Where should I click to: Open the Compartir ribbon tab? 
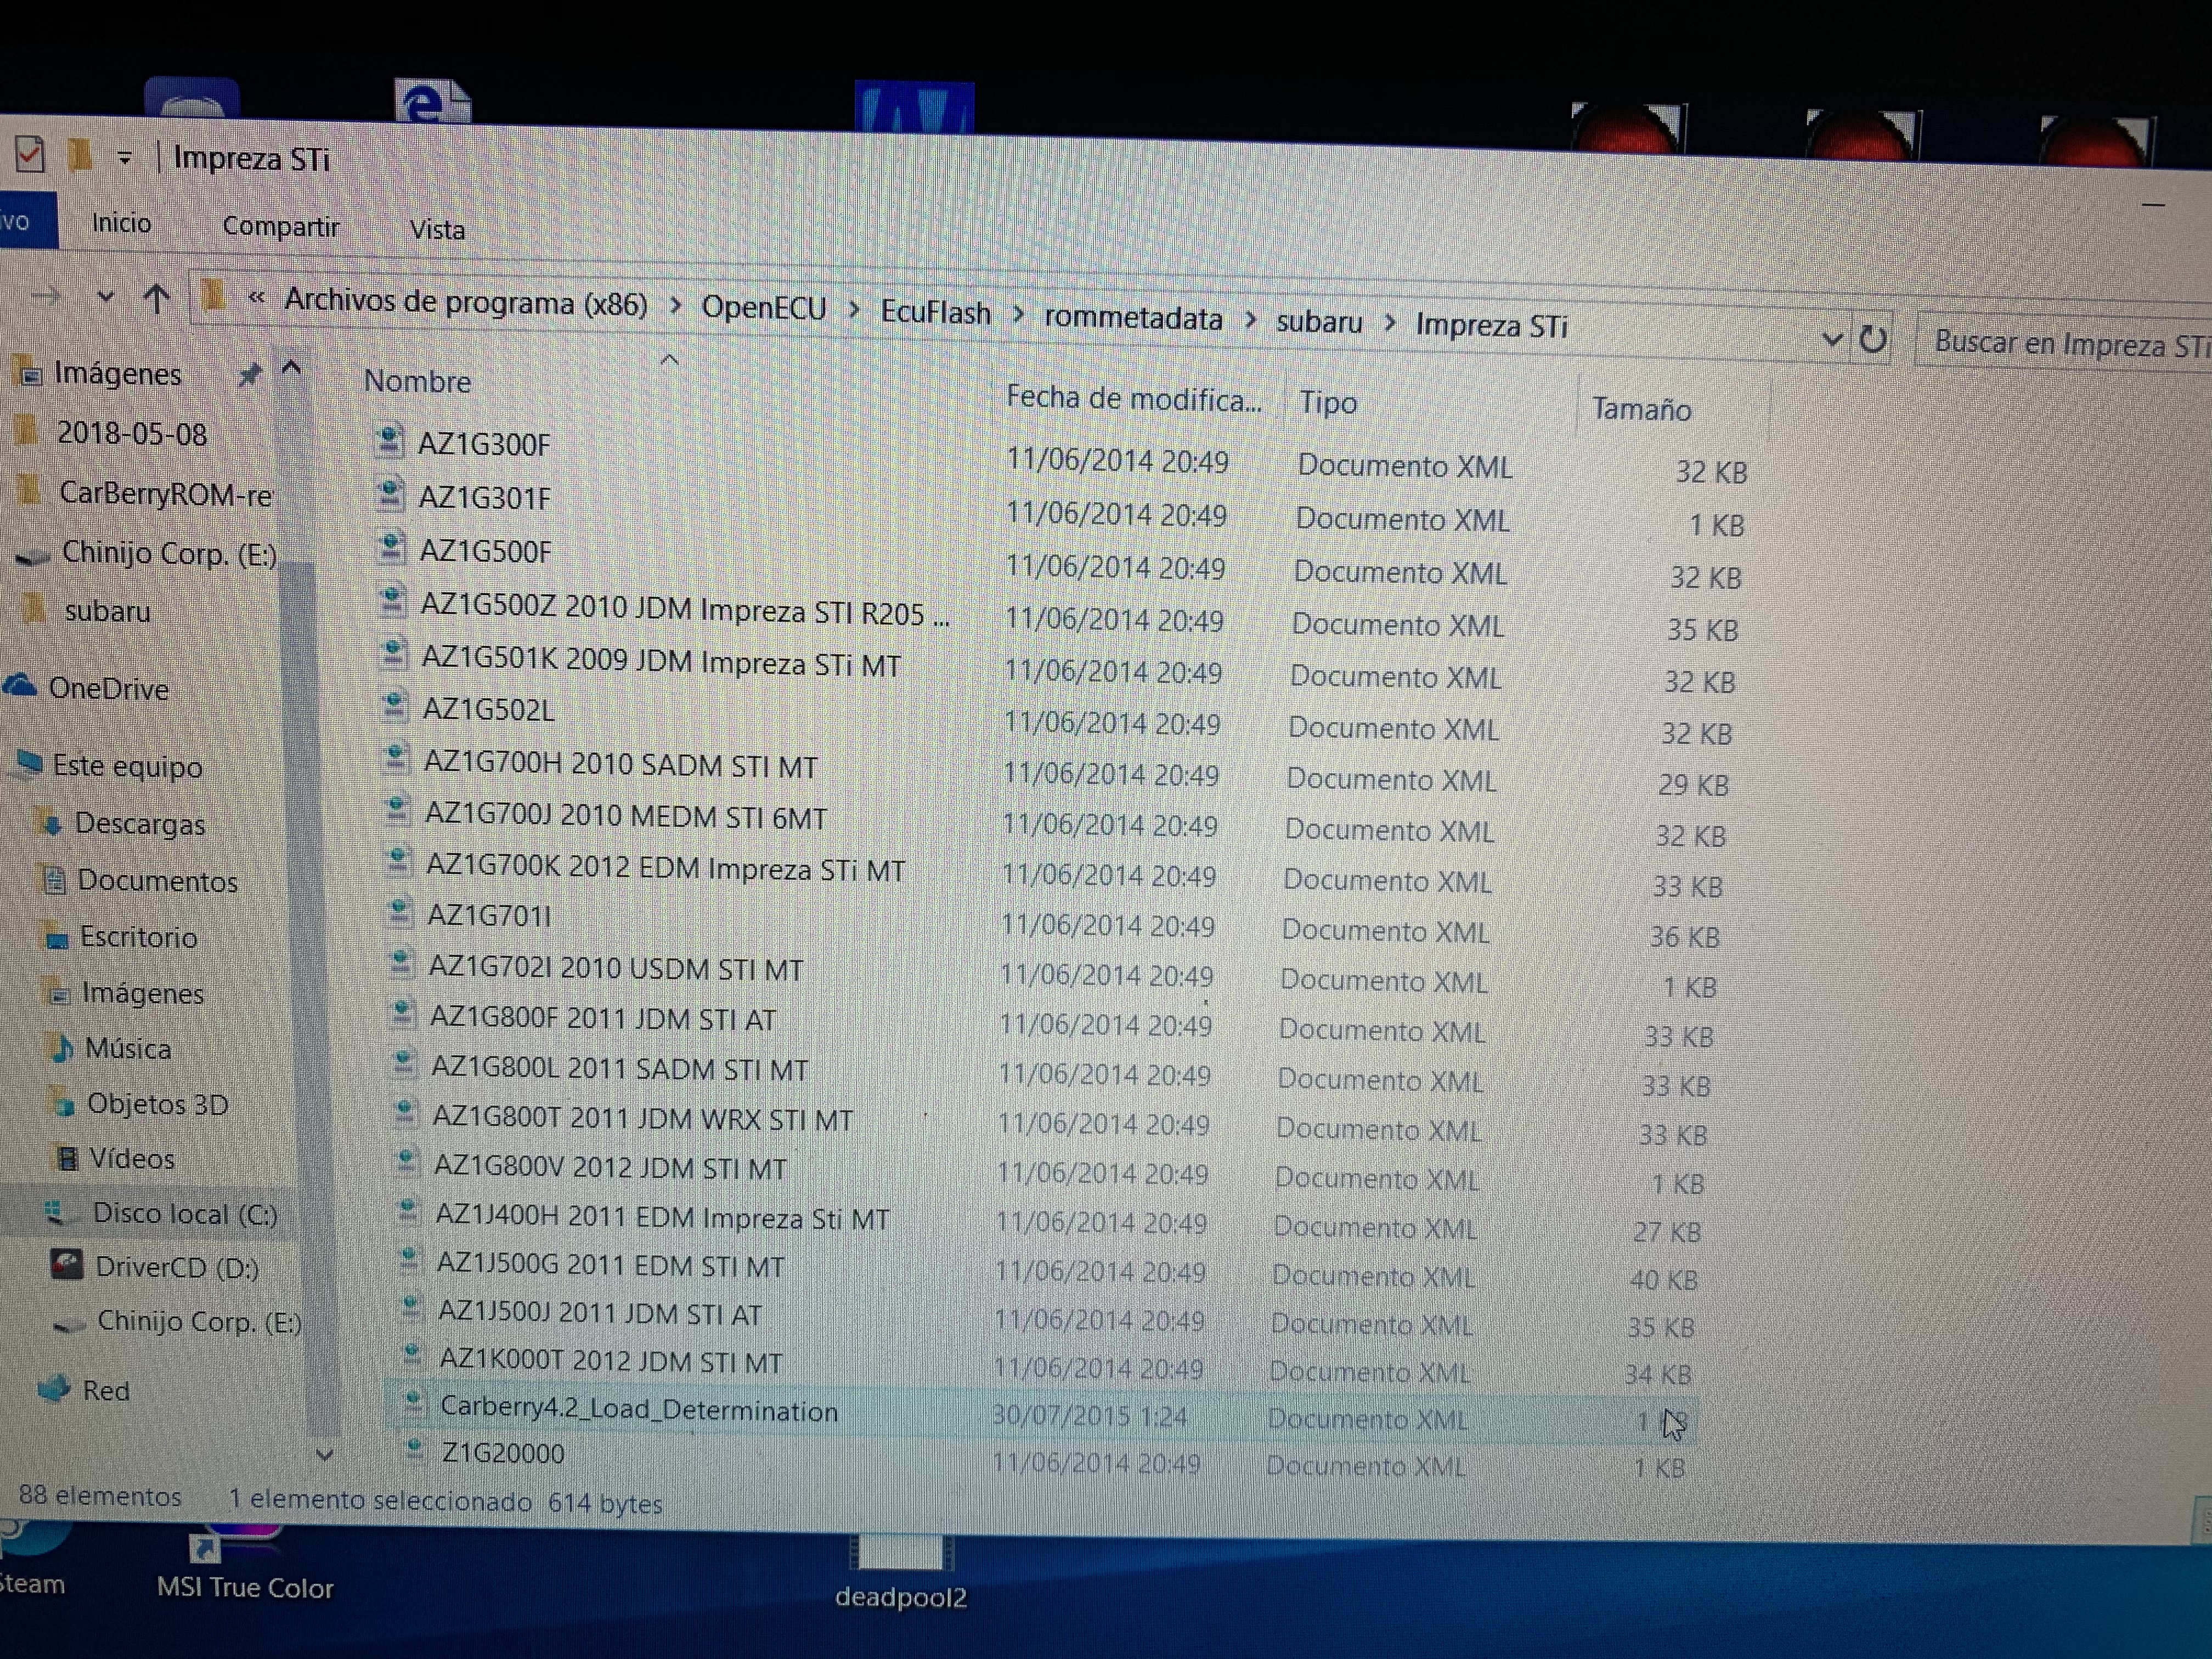click(x=280, y=227)
